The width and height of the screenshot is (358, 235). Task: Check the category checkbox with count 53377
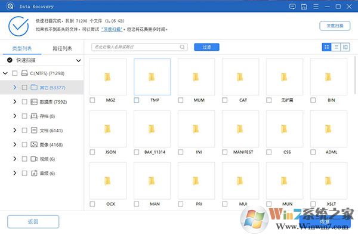(x=24, y=88)
